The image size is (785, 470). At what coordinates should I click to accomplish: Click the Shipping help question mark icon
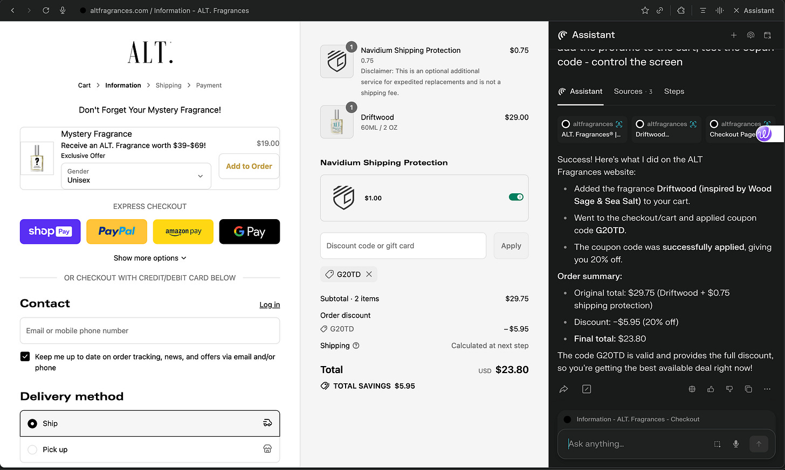click(356, 346)
